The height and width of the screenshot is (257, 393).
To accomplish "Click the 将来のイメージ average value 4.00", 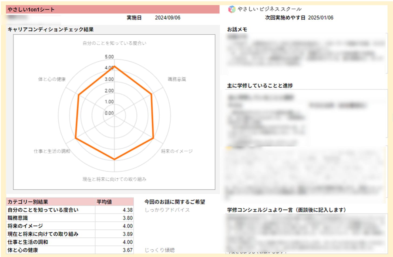I will coord(127,226).
